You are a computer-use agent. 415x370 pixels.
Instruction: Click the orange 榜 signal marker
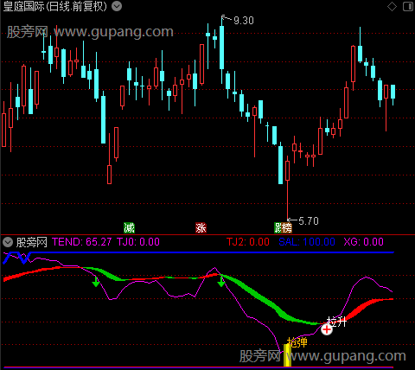pos(287,228)
